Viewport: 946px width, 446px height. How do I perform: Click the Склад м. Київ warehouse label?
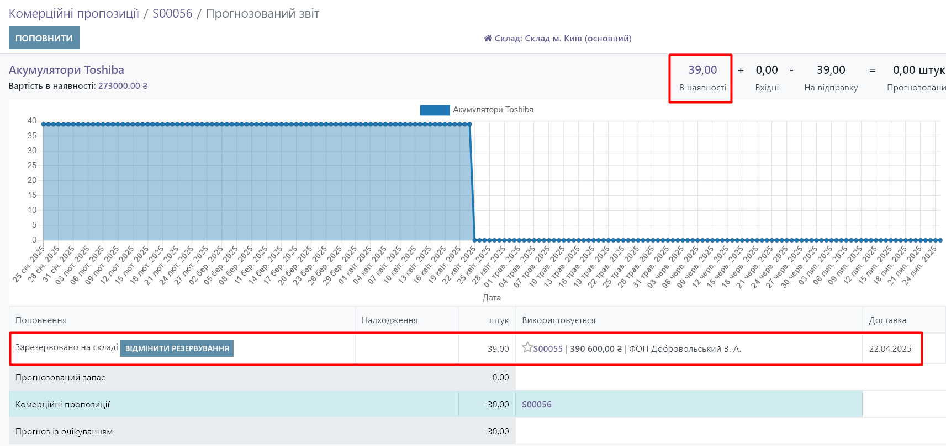(563, 39)
